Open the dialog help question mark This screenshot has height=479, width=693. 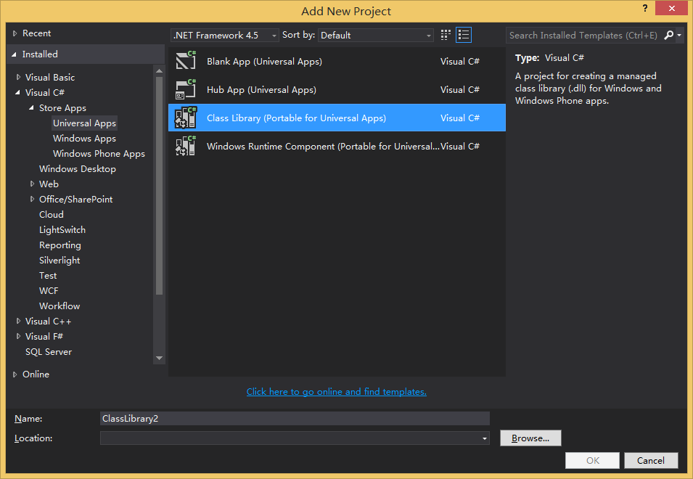point(645,9)
